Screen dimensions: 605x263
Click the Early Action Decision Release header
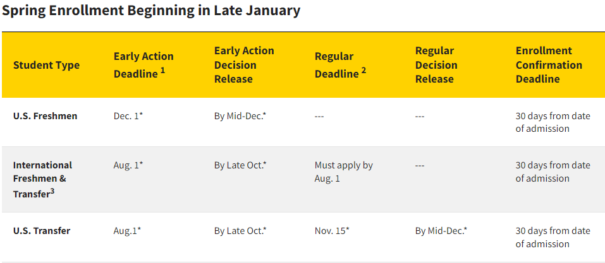[244, 65]
